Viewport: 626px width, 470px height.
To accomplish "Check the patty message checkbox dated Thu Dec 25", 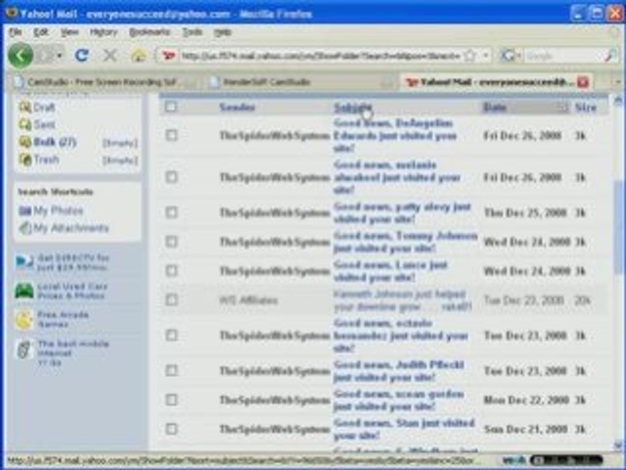I will click(x=171, y=212).
